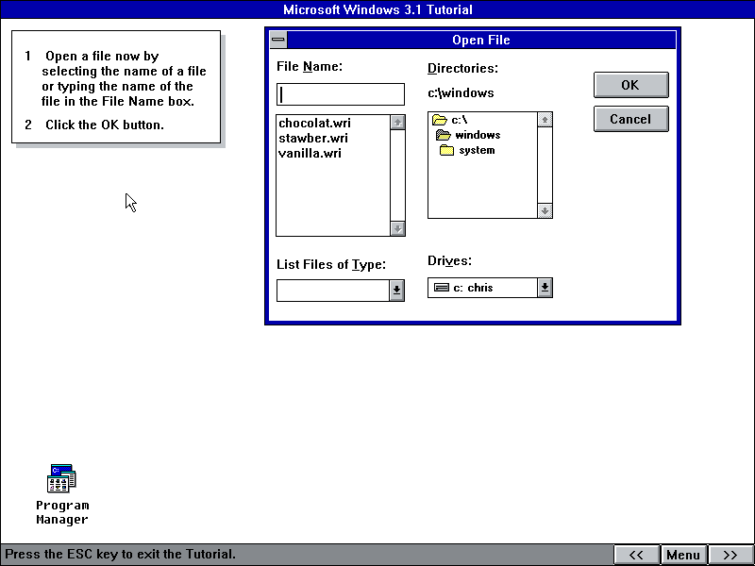Click the c: drive icon in Drives
755x566 pixels.
pyautogui.click(x=442, y=288)
